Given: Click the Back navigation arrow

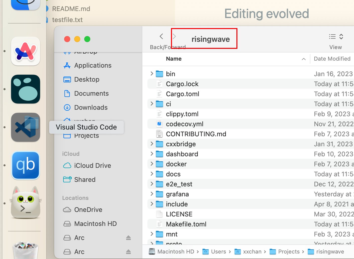Looking at the screenshot, I should point(161,36).
